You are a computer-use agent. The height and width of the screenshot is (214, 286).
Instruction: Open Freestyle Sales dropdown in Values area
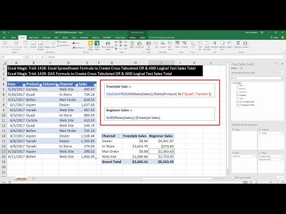point(282,156)
